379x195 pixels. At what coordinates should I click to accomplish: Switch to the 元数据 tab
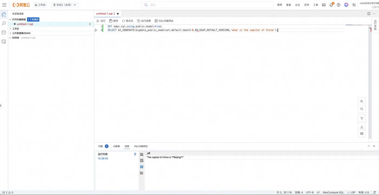(116, 146)
